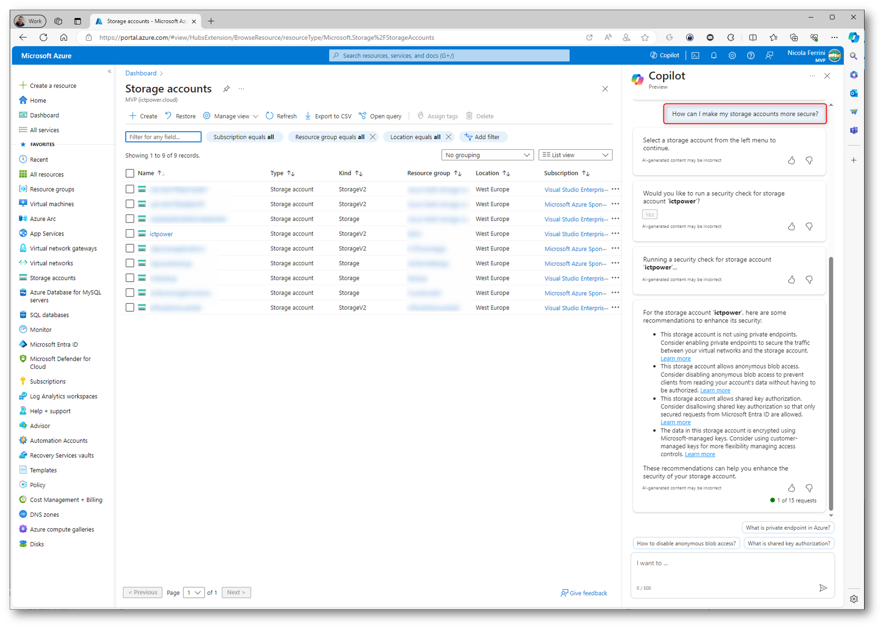
Task: Open Microsoft Defender for Cloud
Action: (61, 363)
